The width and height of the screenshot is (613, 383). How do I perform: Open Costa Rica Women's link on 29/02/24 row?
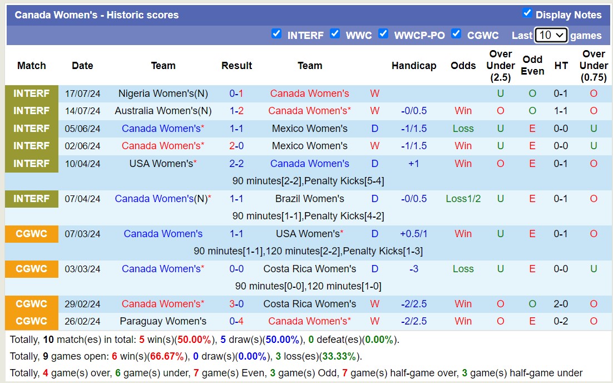pos(309,304)
